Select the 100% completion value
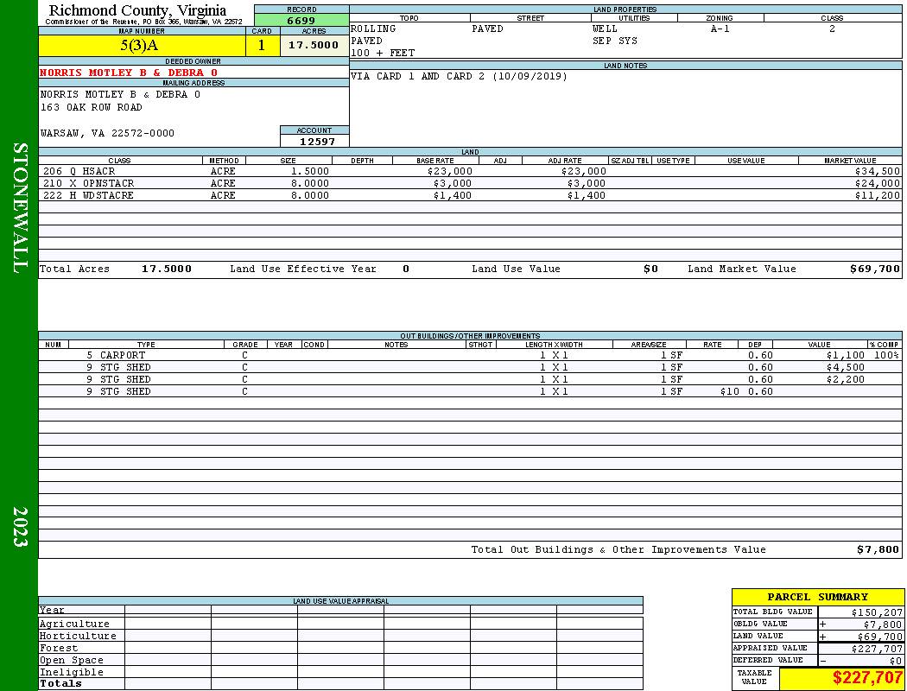The height and width of the screenshot is (691, 907). pos(887,356)
